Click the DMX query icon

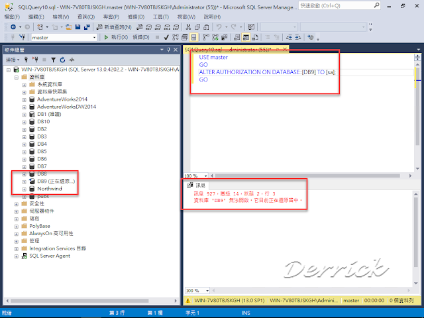(x=158, y=27)
